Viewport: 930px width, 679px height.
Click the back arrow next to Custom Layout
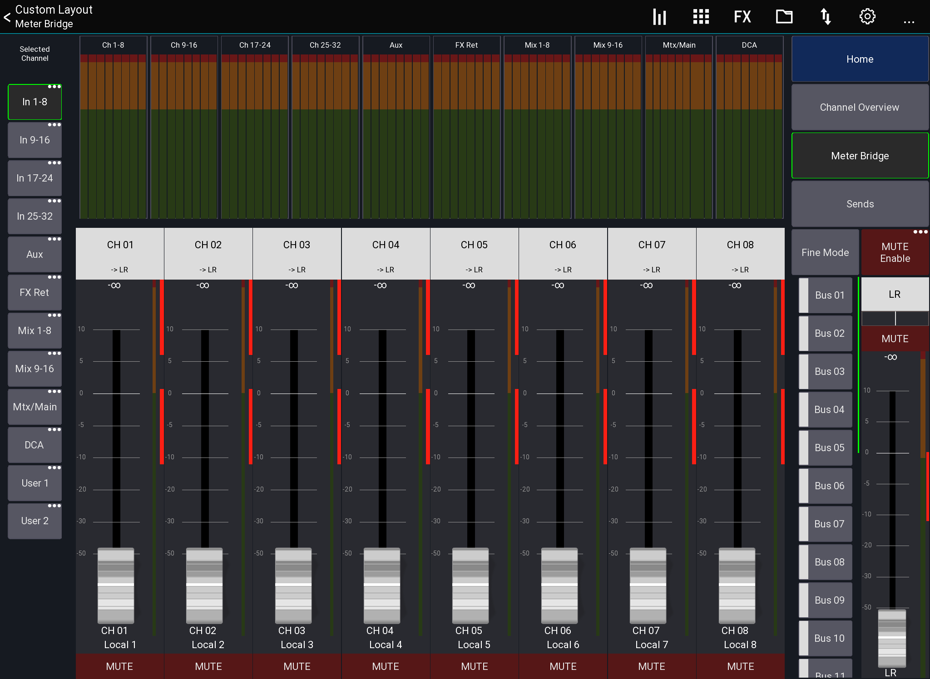click(7, 17)
